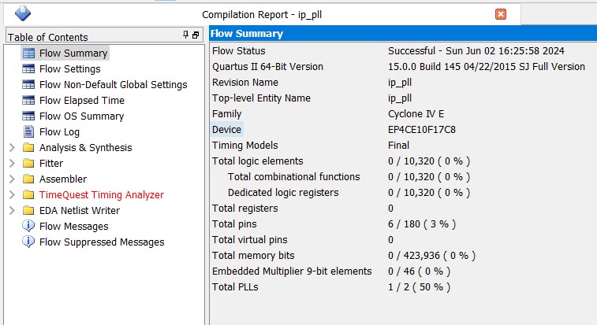
Task: Click the Flow Messages info icon
Action: click(x=29, y=227)
